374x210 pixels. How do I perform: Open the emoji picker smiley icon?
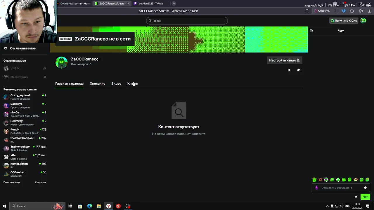click(365, 188)
